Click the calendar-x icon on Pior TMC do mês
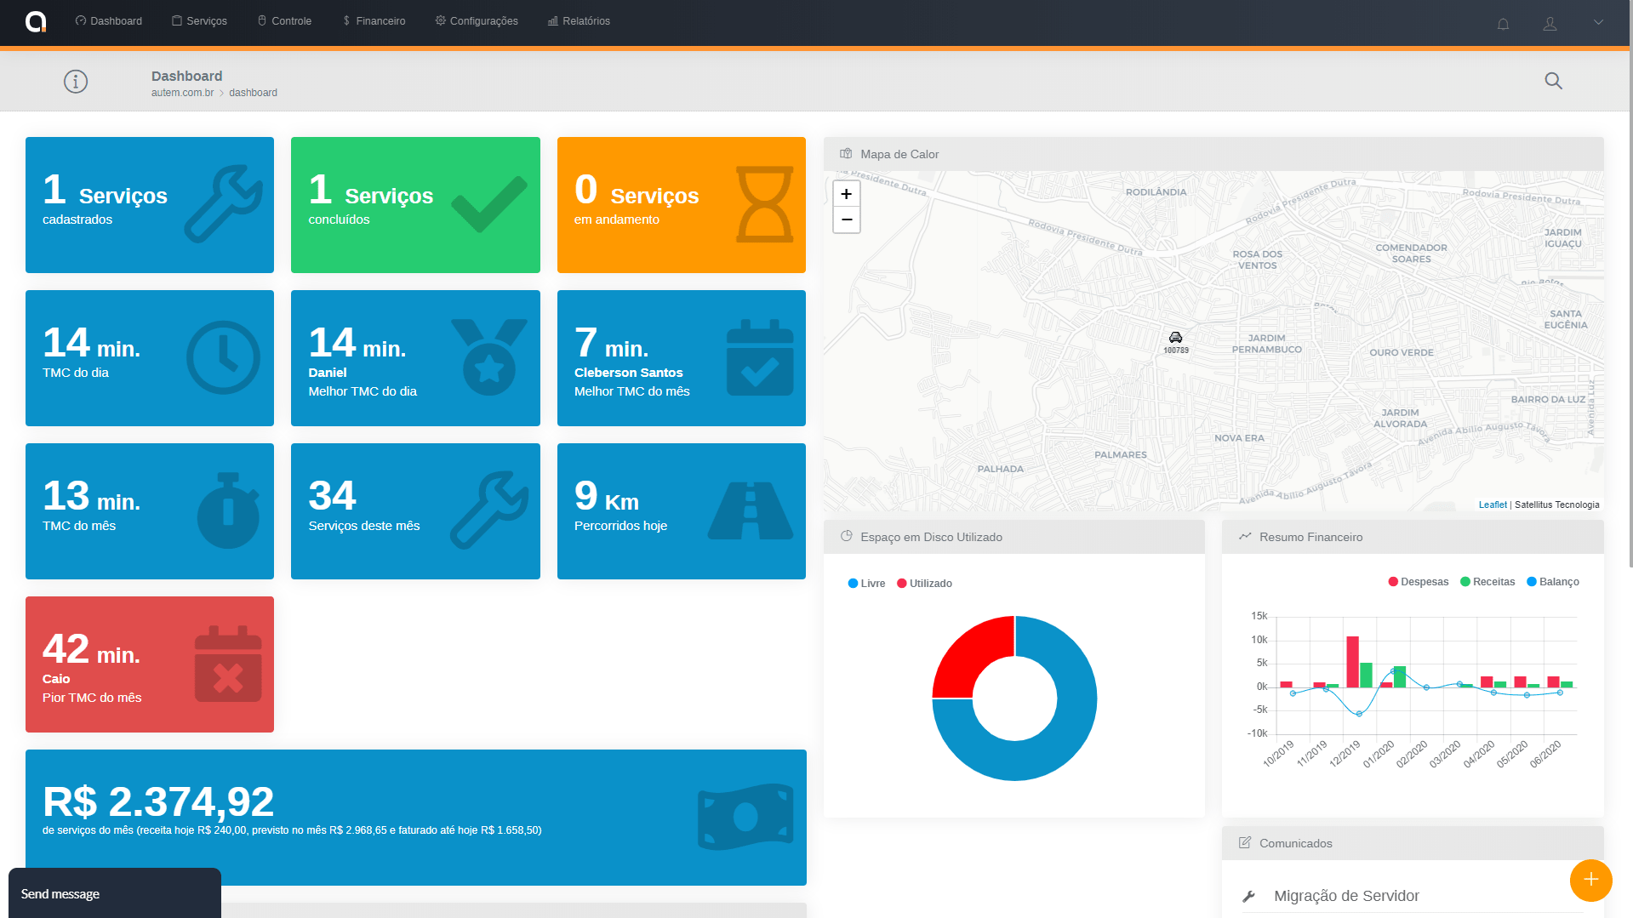Image resolution: width=1633 pixels, height=918 pixels. (228, 664)
